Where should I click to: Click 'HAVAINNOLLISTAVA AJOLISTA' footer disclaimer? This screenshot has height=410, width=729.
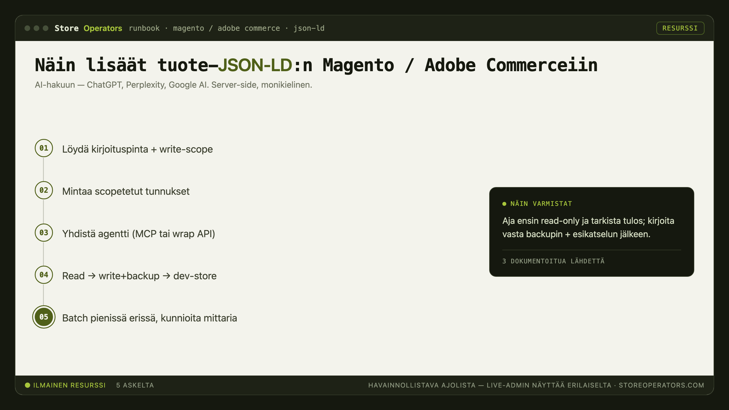click(x=490, y=385)
